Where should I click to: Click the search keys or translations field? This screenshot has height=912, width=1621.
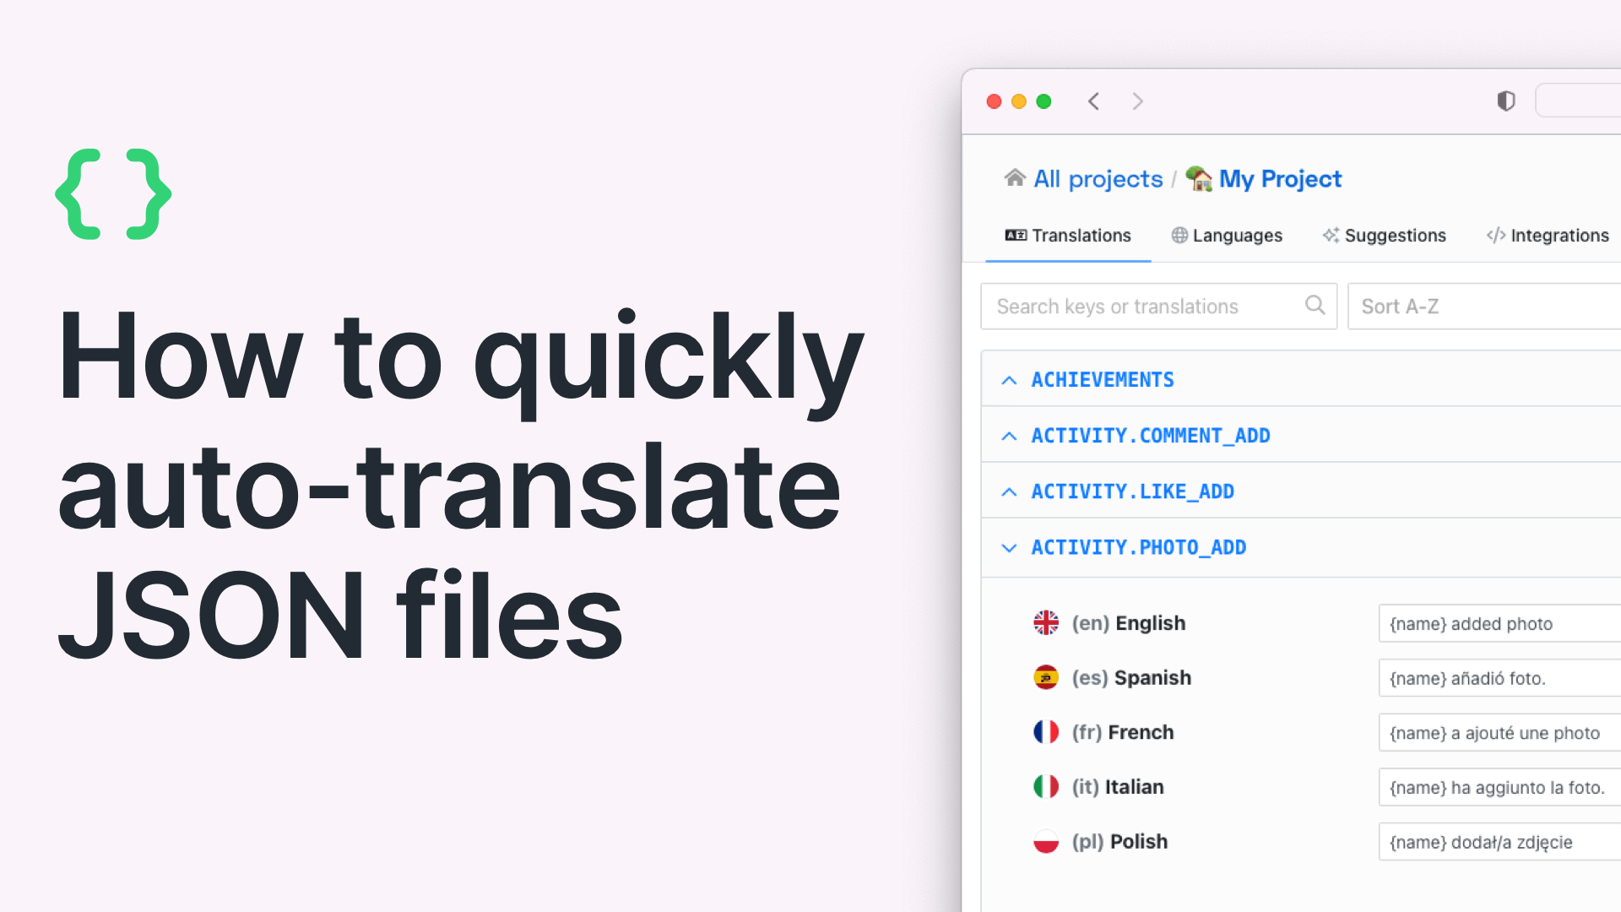(x=1157, y=307)
